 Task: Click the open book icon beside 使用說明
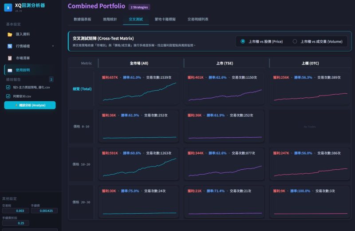(10, 70)
